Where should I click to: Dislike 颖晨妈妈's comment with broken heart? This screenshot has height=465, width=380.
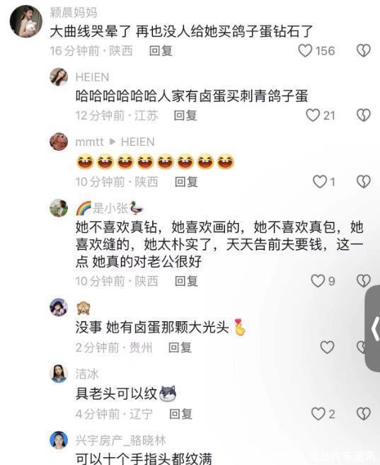tap(364, 51)
